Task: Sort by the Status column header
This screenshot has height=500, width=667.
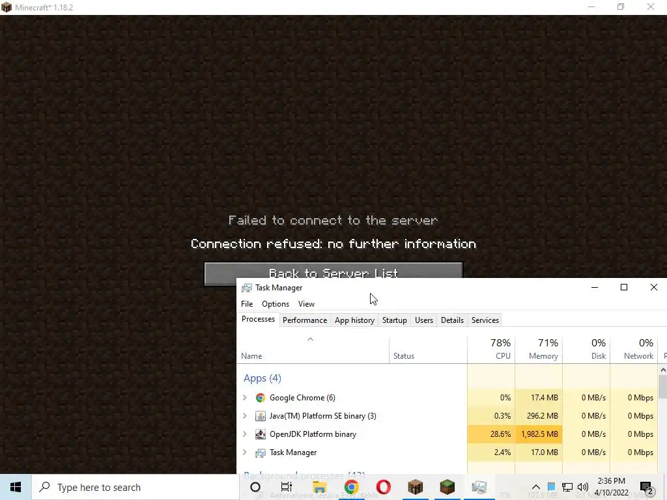Action: pyautogui.click(x=428, y=350)
